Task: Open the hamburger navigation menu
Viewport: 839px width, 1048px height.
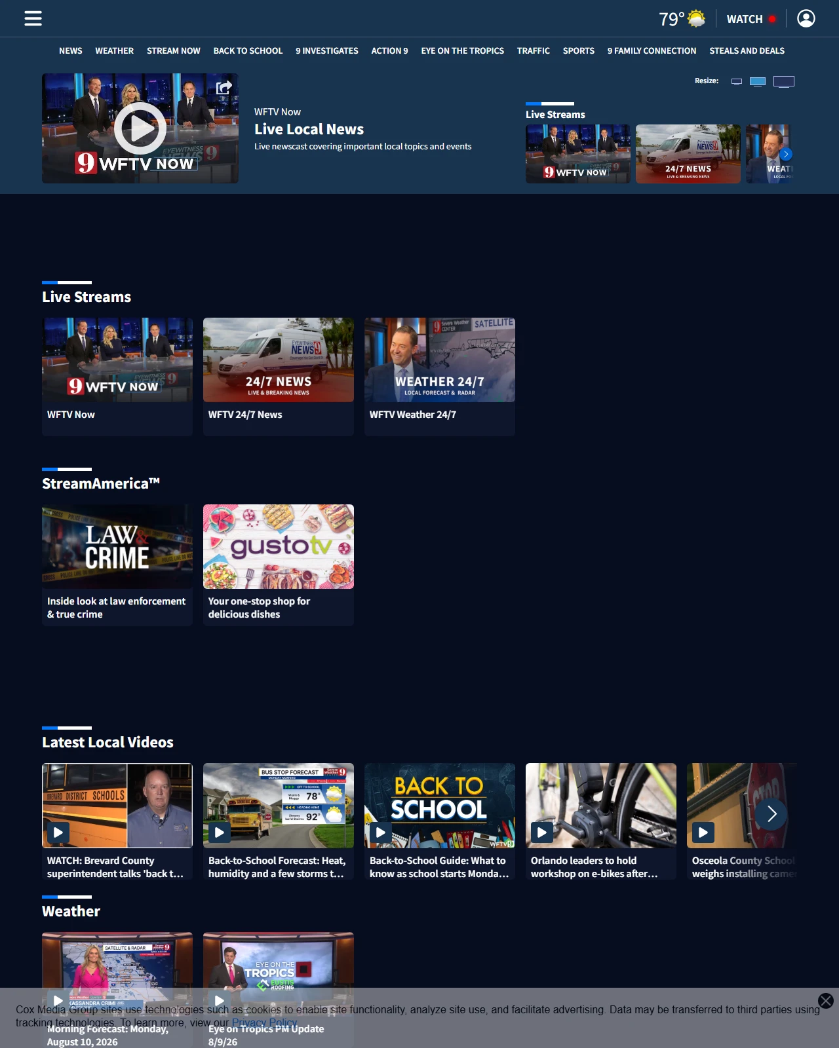Action: point(33,18)
